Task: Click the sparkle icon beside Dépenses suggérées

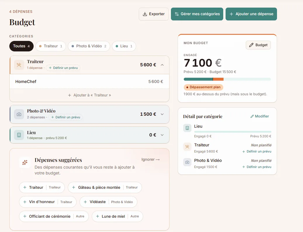Action: [x=25, y=162]
